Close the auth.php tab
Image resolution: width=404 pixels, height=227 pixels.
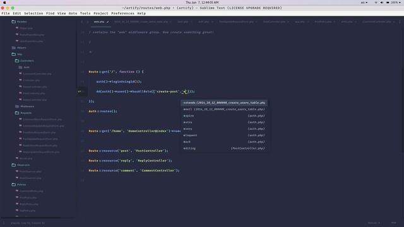pyautogui.click(x=212, y=22)
